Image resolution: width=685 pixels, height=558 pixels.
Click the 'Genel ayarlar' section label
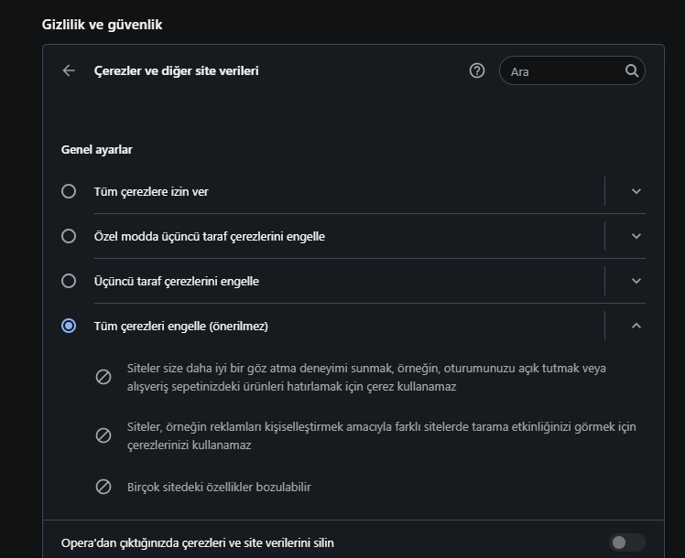pyautogui.click(x=97, y=149)
